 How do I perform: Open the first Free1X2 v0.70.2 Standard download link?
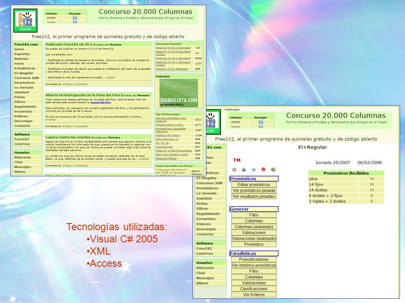tap(173, 48)
